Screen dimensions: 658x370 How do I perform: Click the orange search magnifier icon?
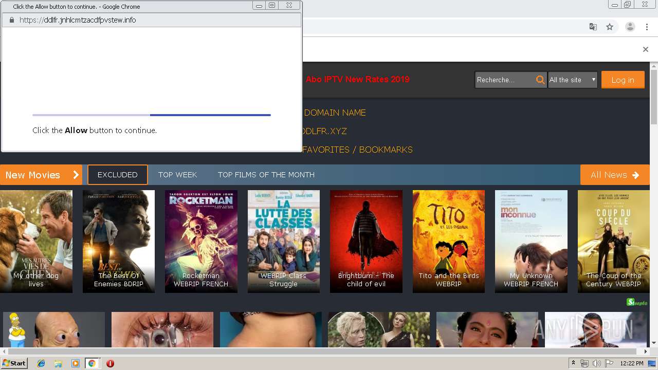(x=540, y=80)
